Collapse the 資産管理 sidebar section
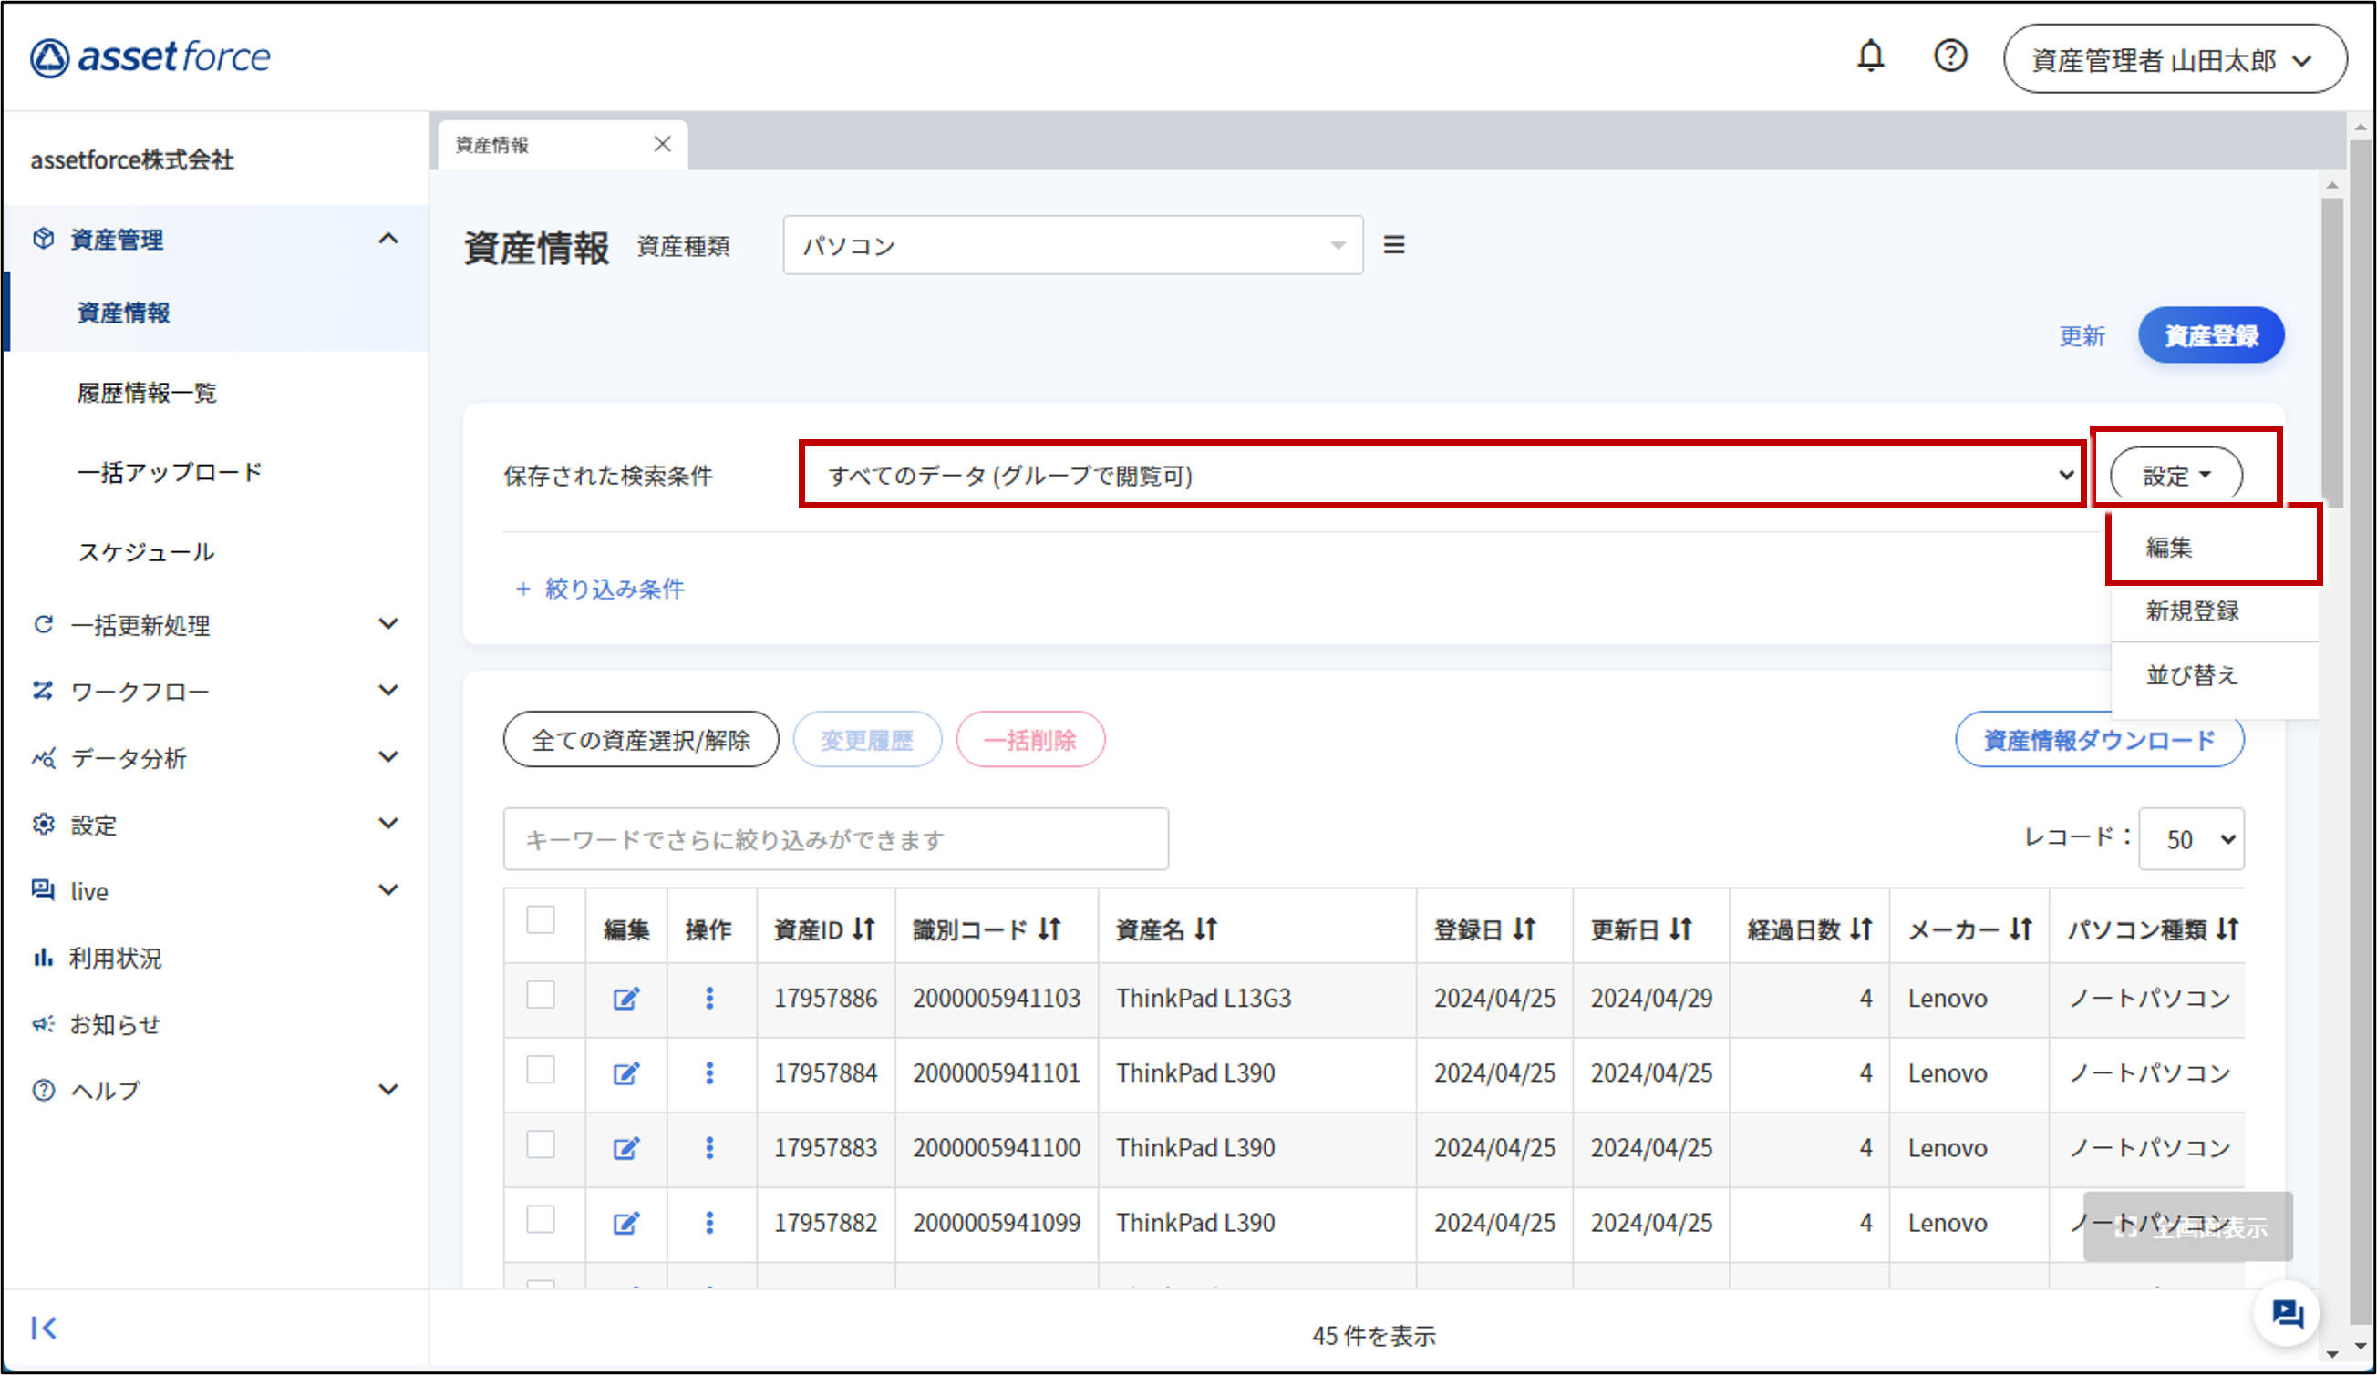This screenshot has width=2377, height=1375. tap(388, 239)
